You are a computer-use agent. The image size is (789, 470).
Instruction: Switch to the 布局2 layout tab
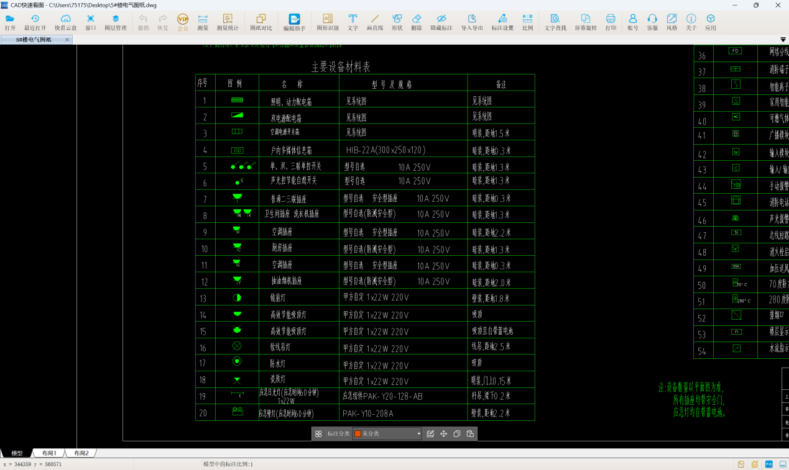(x=81, y=453)
